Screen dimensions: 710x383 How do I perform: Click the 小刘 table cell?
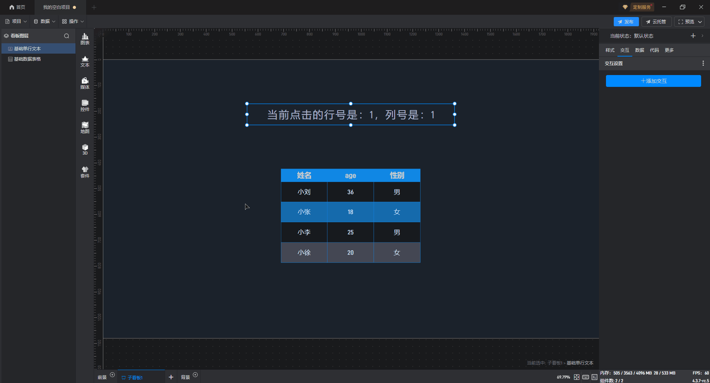tap(304, 192)
